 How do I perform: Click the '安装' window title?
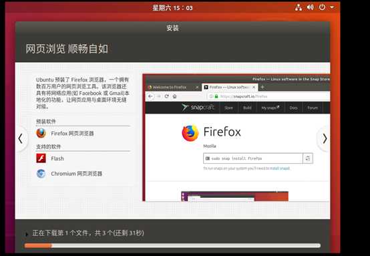172,28
